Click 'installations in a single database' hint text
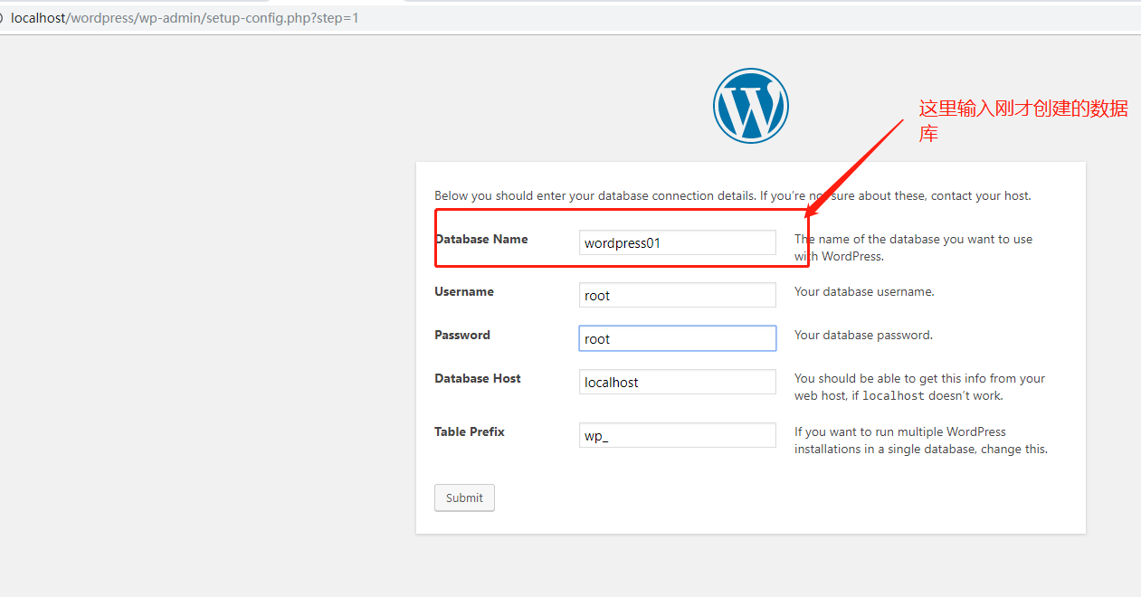1141x597 pixels. 885,449
